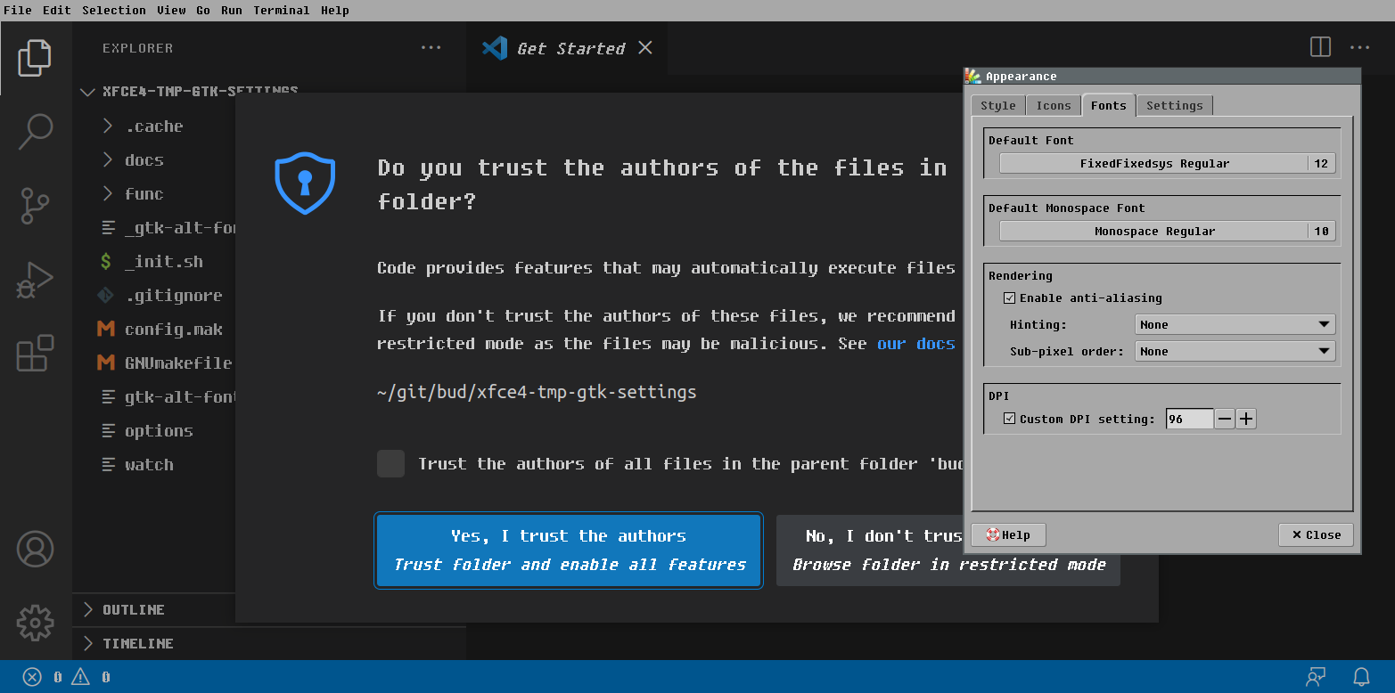Open Explorer views and more actions ellipsis
Screen dimensions: 1395x693
431,48
